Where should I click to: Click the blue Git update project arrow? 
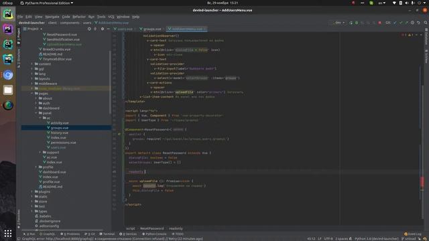[395, 23]
